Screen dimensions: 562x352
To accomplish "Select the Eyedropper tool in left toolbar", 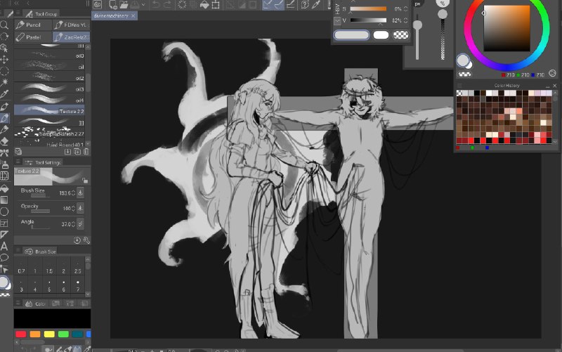I will tap(4, 94).
